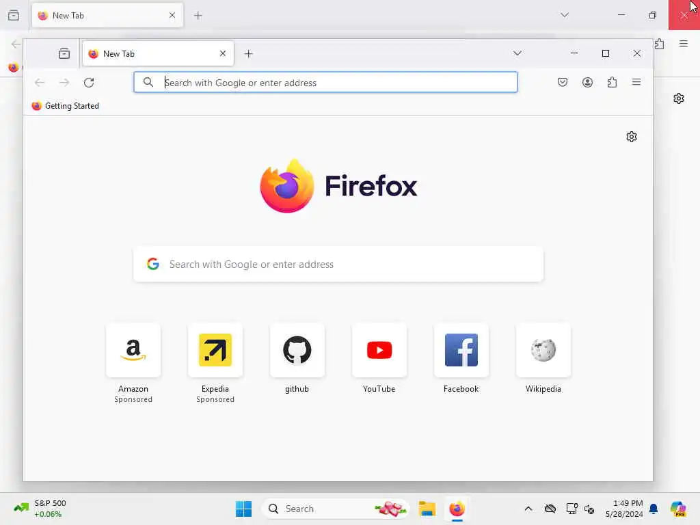Open personalize gear in background window
This screenshot has height=525, width=700.
(679, 98)
